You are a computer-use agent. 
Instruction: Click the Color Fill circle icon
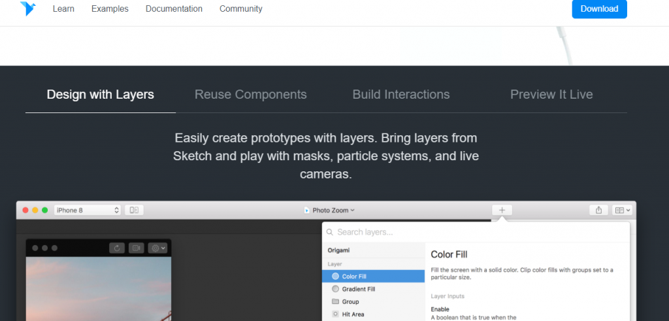(x=335, y=276)
